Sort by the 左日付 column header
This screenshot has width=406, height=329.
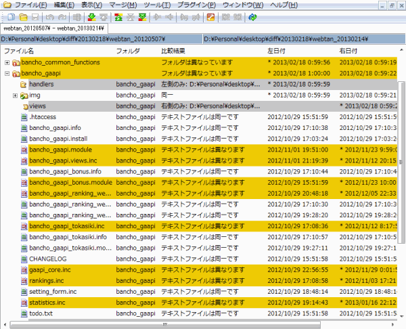pos(276,51)
